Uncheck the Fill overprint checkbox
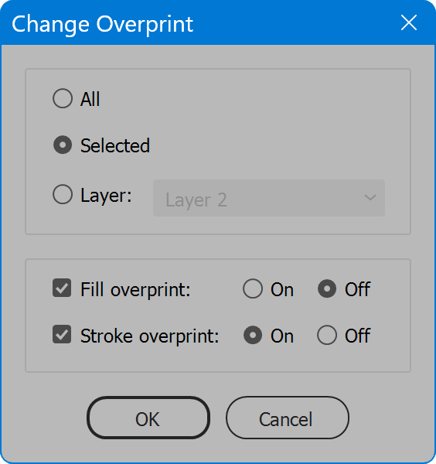The image size is (436, 464). click(x=62, y=288)
